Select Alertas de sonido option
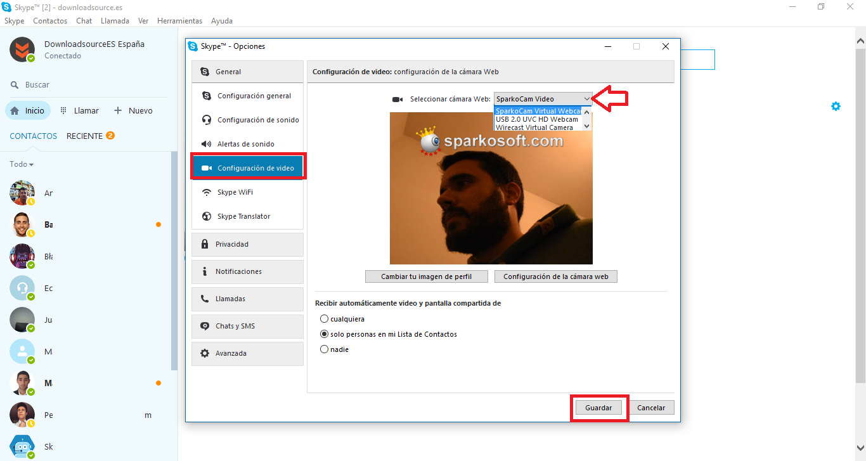 (x=247, y=144)
